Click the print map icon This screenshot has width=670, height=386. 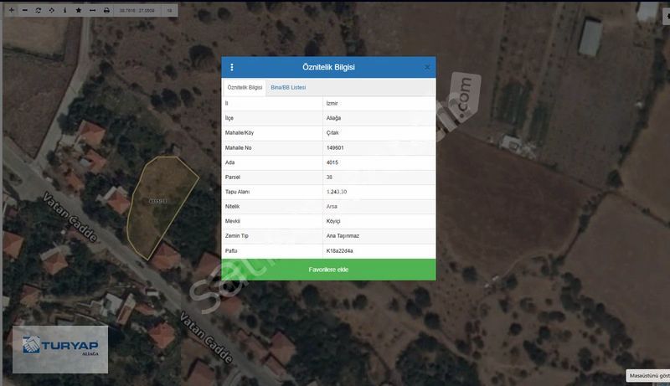click(106, 10)
